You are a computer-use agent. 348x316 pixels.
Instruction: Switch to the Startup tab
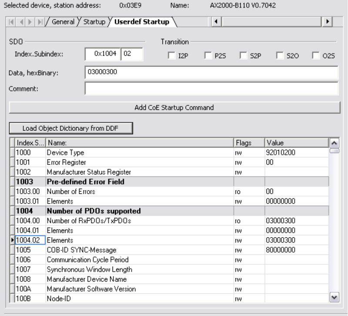[94, 22]
